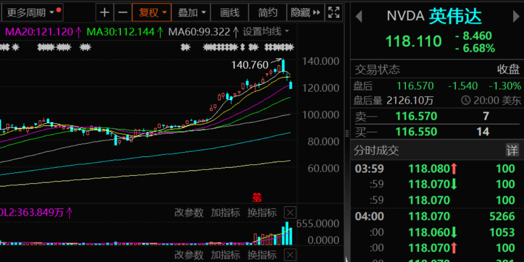Zoom out chart with the minus button
Viewport: 524px width, 262px height.
click(x=123, y=13)
